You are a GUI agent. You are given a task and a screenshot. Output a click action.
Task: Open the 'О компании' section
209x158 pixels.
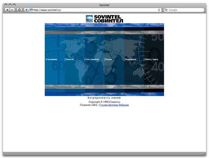pyautogui.click(x=51, y=59)
